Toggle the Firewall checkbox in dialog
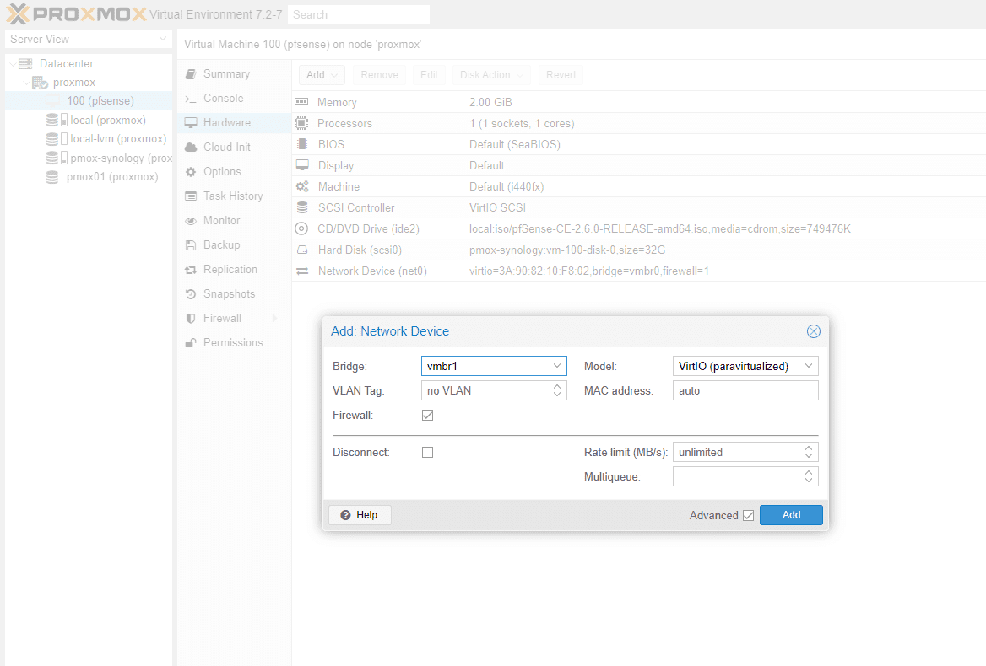The height and width of the screenshot is (666, 986). tap(428, 415)
